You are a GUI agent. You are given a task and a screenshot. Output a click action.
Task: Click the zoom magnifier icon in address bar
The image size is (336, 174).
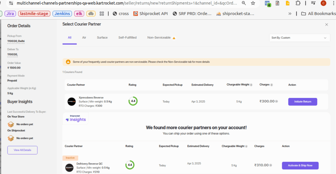pyautogui.click(x=244, y=3)
